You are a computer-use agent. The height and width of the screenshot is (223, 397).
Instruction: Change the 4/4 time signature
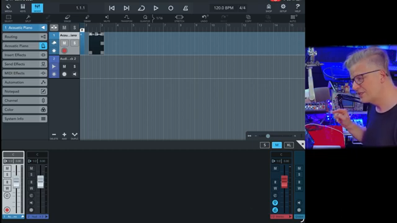[x=243, y=8]
